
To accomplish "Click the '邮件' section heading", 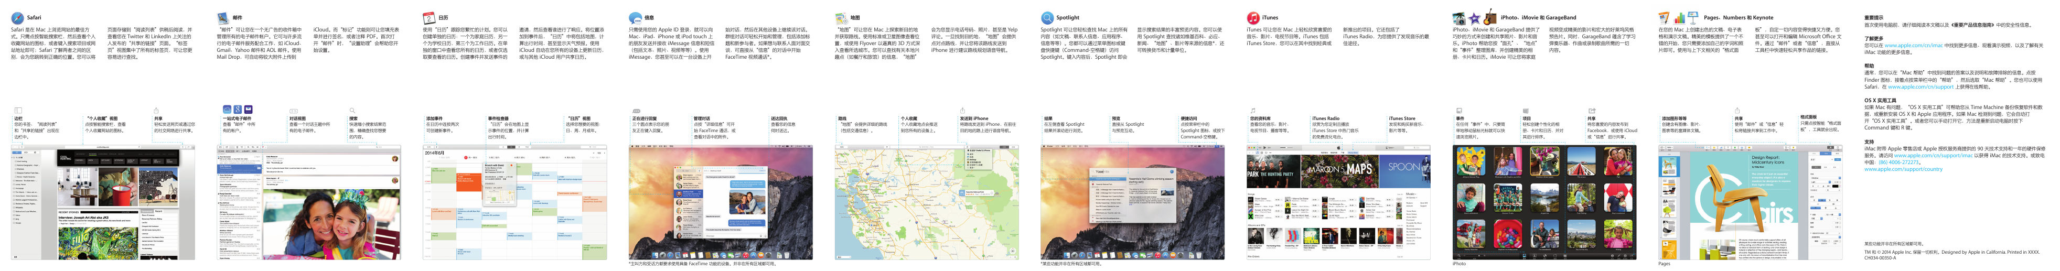I will tap(238, 18).
